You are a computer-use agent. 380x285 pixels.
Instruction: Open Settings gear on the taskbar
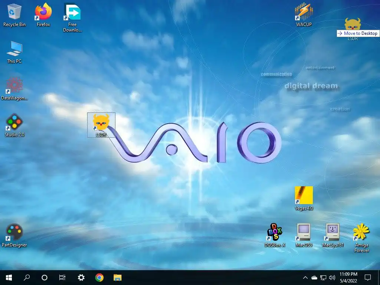pos(81,278)
